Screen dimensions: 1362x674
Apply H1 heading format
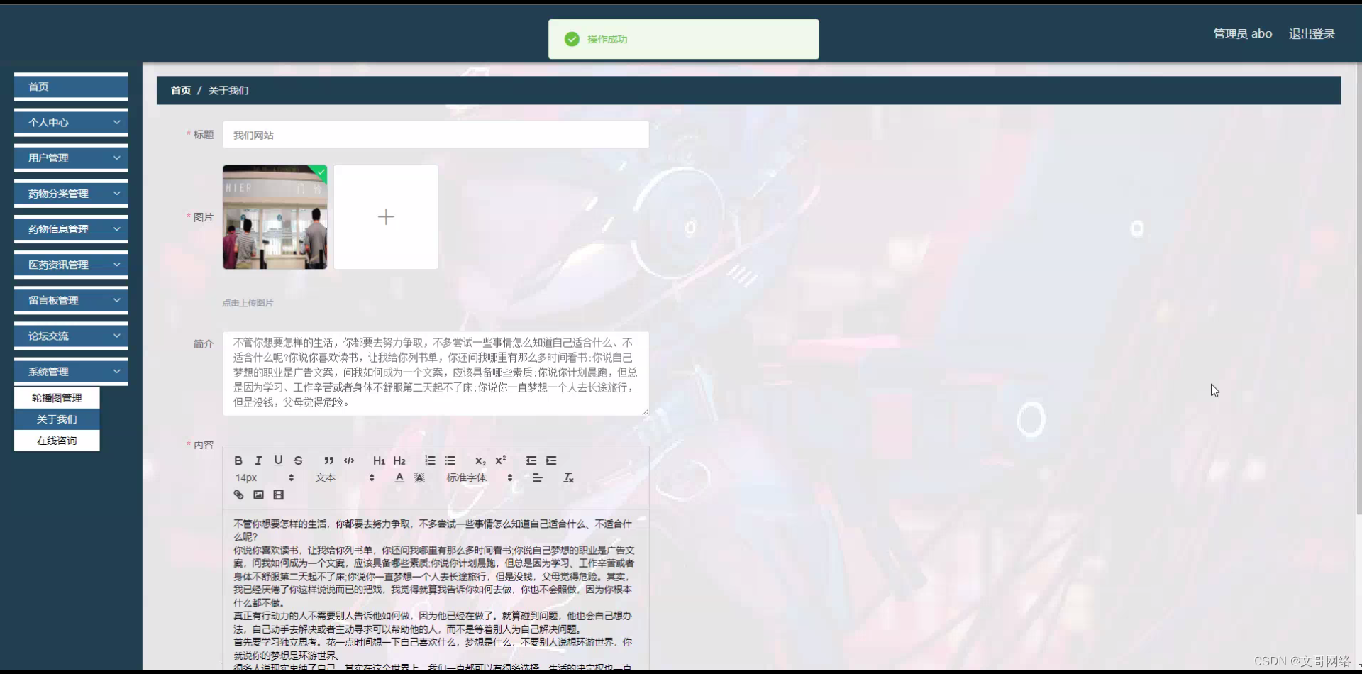378,460
